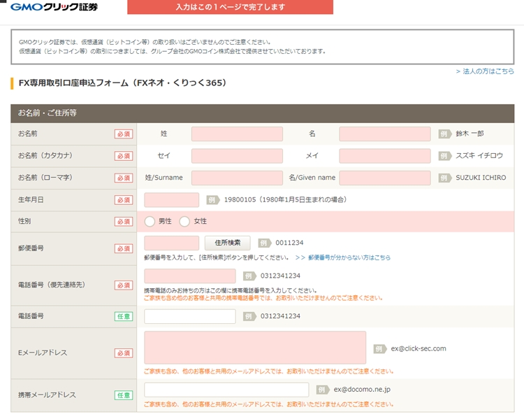Click the optional 電話番号 input field

[190, 316]
